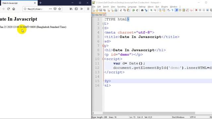Image resolution: width=212 pixels, height=119 pixels.
Task: Zoom out using the toolbar magnifier icon
Action: [155, 10]
